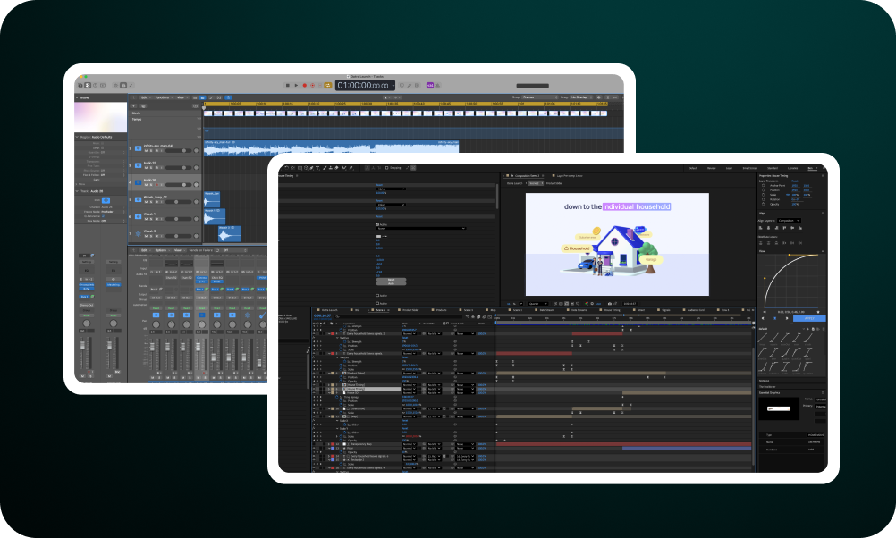Screen dimensions: 896x538
Task: Mute the infinity-sky_main-full track
Action: click(x=147, y=151)
